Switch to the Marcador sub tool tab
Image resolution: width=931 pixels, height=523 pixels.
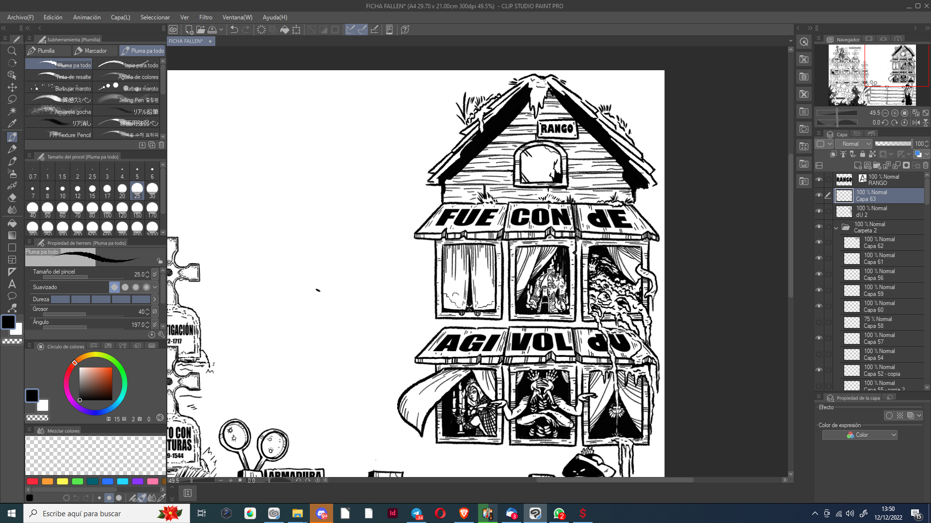(x=95, y=50)
